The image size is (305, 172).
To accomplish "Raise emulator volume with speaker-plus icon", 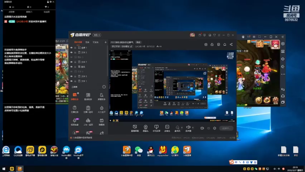I will coord(283,59).
